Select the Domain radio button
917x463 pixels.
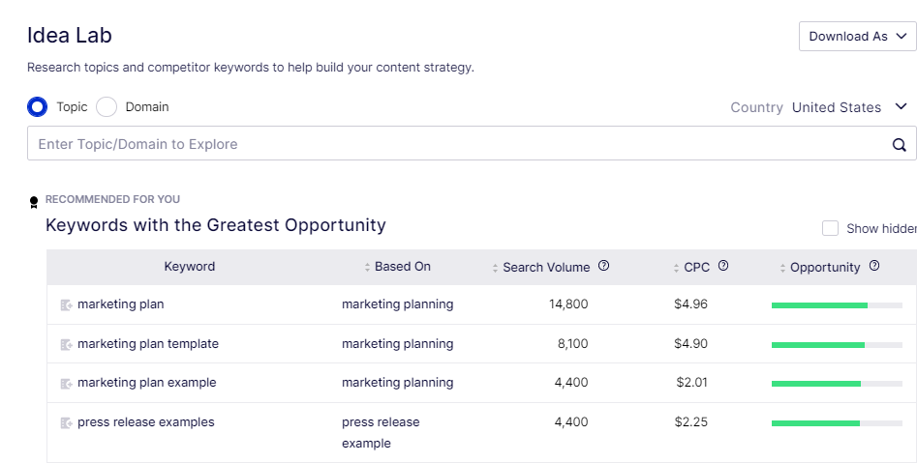click(107, 107)
